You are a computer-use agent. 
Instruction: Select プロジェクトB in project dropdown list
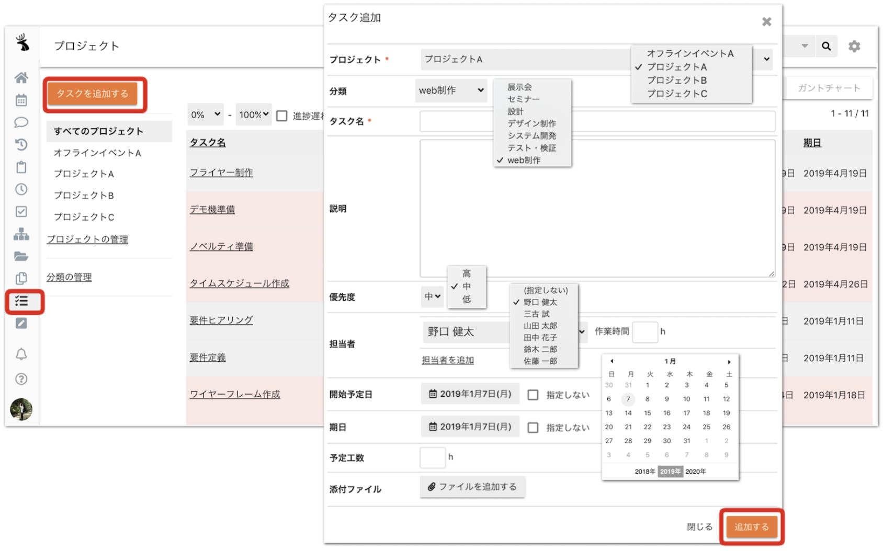point(677,80)
